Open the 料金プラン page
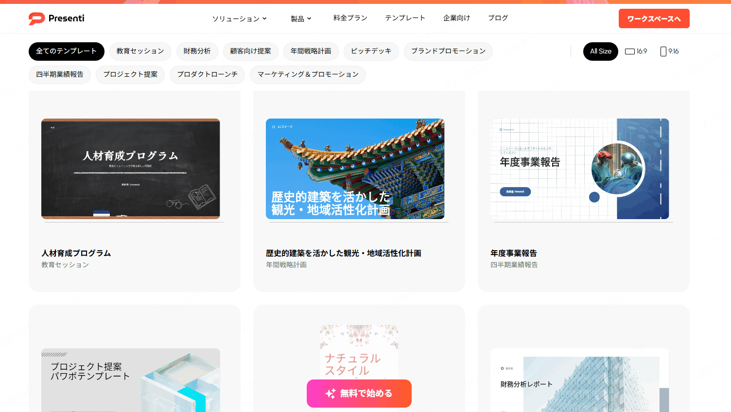The image size is (731, 412). pyautogui.click(x=350, y=18)
